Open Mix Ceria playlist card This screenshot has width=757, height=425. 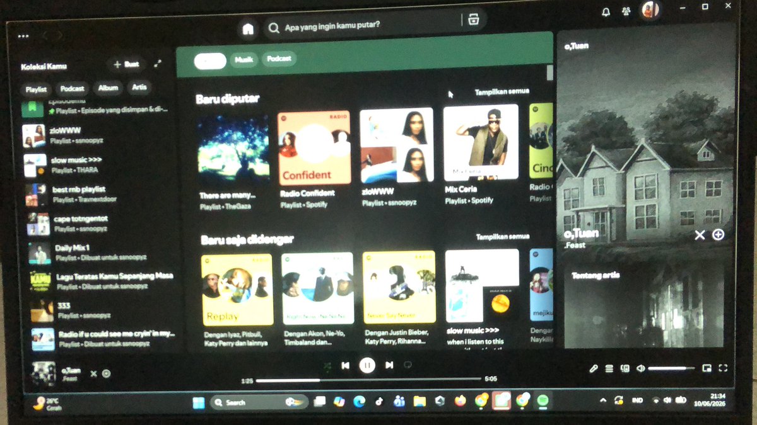[x=481, y=154]
